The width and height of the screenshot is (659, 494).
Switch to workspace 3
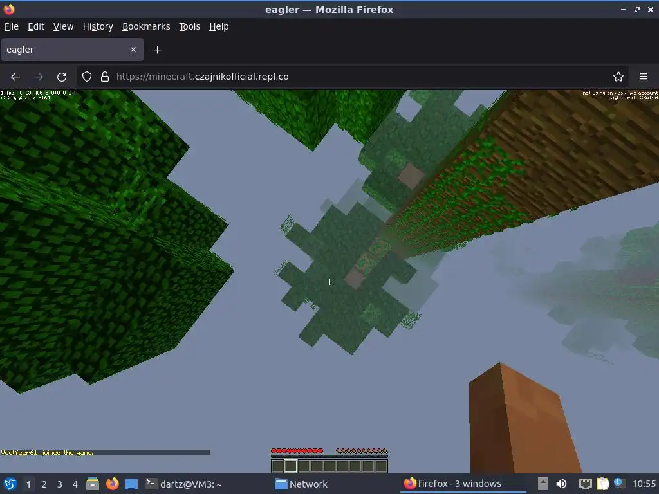pos(60,484)
